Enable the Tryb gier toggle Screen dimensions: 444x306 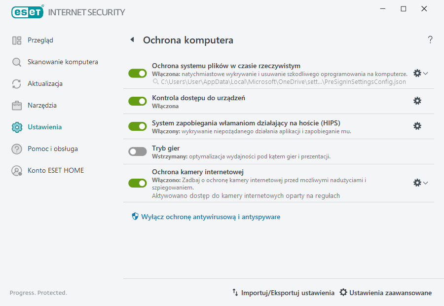[x=137, y=151]
